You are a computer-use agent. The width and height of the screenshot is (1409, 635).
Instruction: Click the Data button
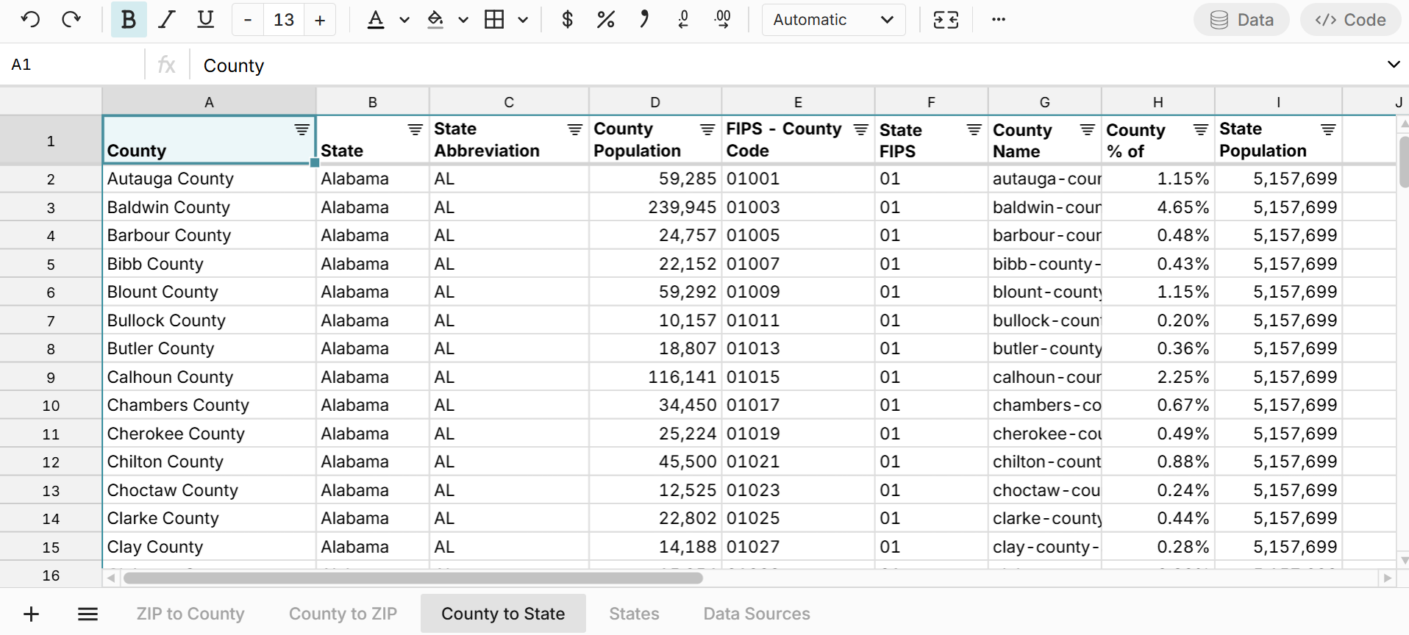point(1241,20)
